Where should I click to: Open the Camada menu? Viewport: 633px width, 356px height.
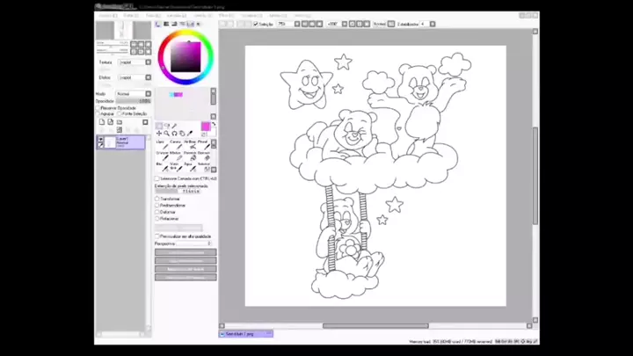177,16
